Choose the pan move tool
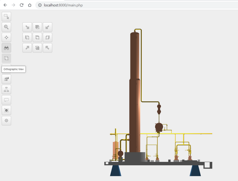This screenshot has width=238, height=181. 7,37
